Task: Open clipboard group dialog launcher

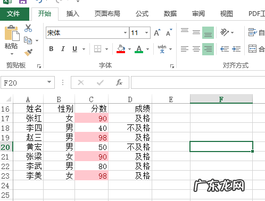Action: (x=39, y=66)
